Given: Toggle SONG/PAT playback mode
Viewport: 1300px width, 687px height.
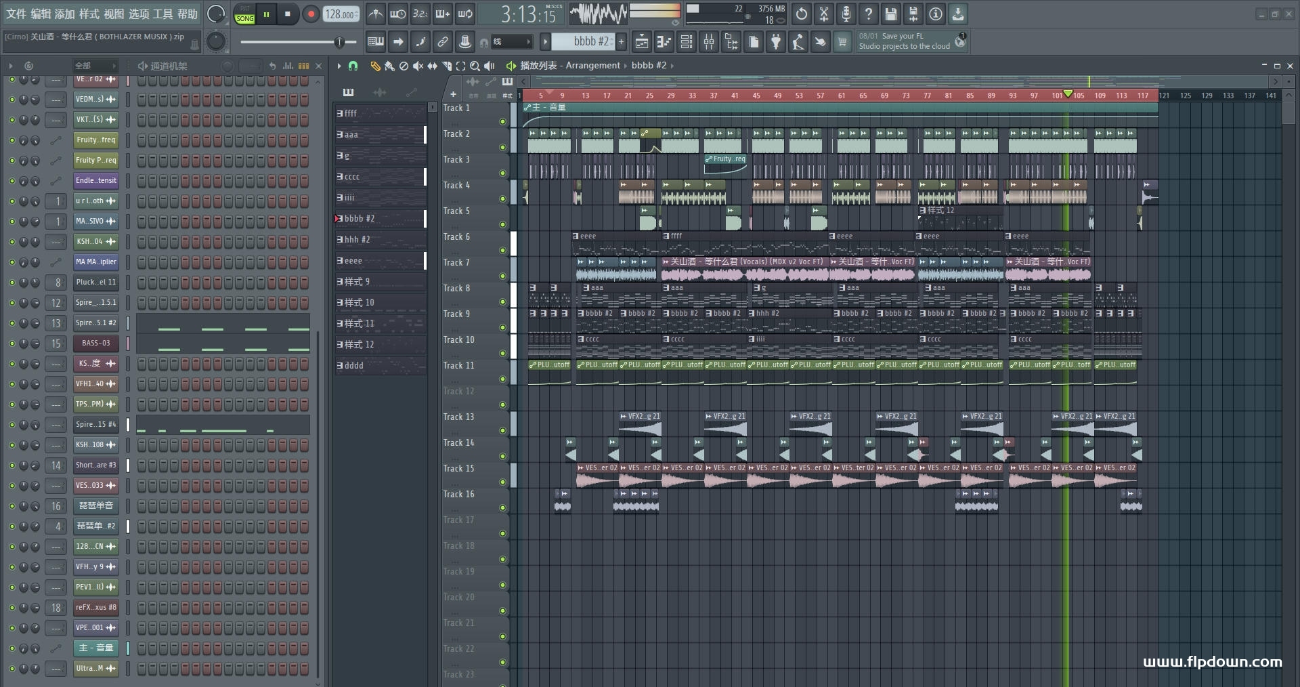Looking at the screenshot, I should (x=244, y=14).
